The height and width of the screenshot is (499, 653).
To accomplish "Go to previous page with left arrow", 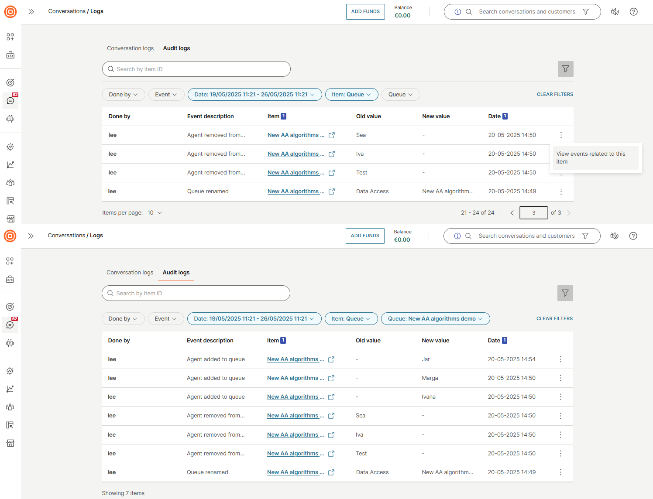I will pyautogui.click(x=512, y=213).
